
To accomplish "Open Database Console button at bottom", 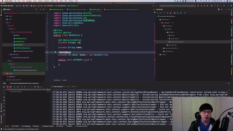I will [x=47, y=126].
